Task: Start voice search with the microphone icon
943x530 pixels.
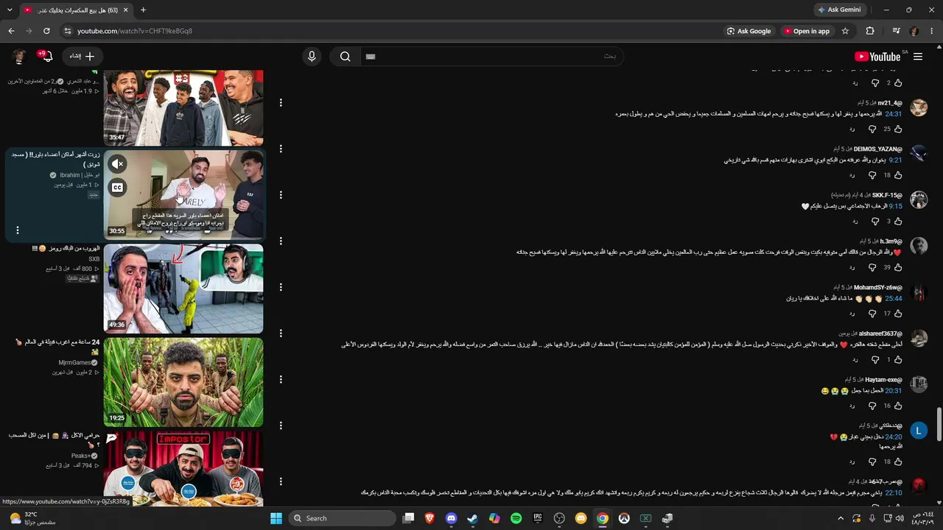Action: pos(312,57)
